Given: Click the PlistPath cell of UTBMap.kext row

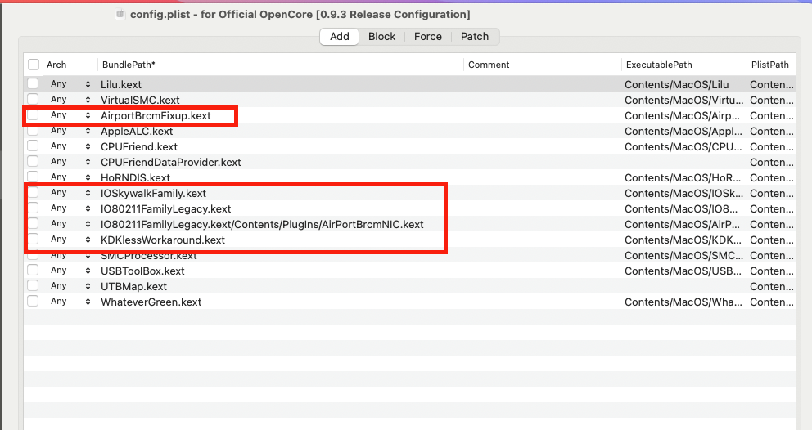Looking at the screenshot, I should 772,286.
